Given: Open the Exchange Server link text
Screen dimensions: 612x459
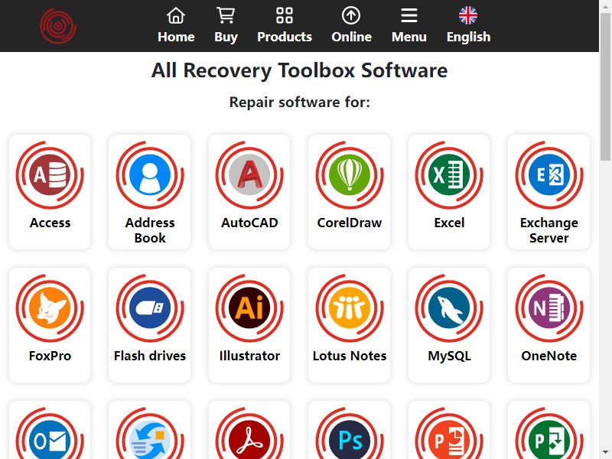Looking at the screenshot, I should point(549,230).
